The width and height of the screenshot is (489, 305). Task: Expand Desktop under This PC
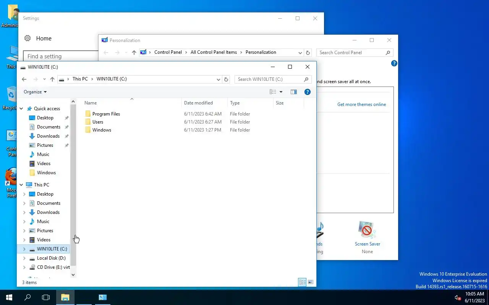coord(24,194)
